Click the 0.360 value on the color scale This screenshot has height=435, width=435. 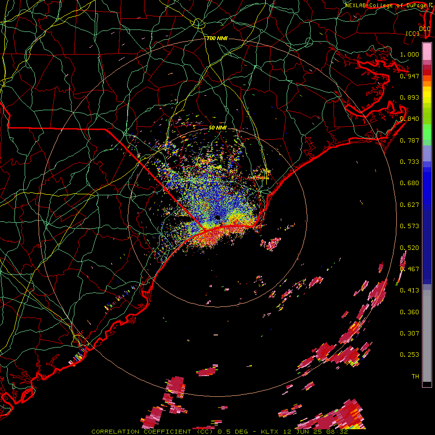(409, 312)
